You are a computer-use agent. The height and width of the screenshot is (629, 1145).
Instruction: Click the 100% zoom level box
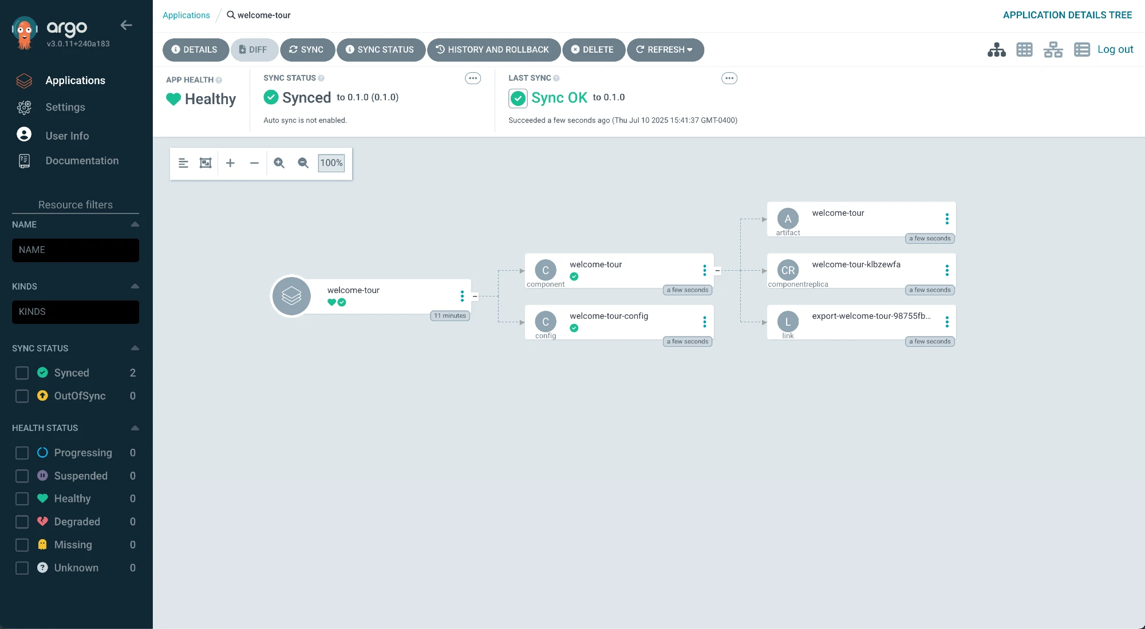tap(331, 163)
